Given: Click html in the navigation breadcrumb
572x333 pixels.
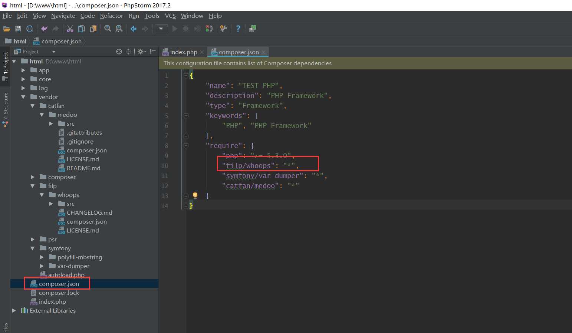Looking at the screenshot, I should [x=16, y=41].
